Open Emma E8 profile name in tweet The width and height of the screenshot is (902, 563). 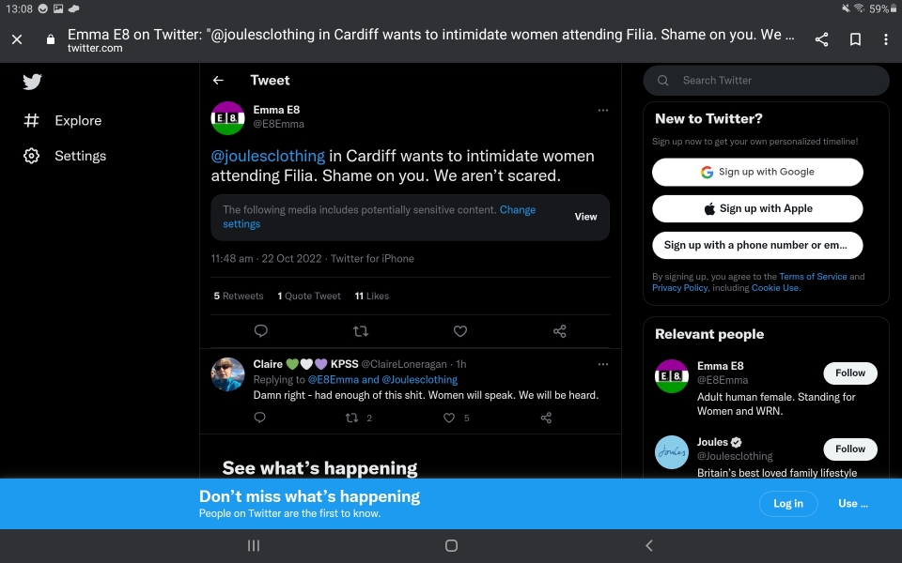[x=276, y=110]
